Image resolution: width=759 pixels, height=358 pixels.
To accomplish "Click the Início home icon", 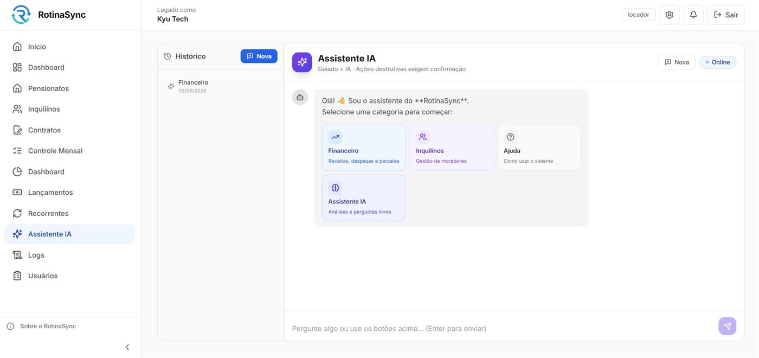I will coord(17,47).
